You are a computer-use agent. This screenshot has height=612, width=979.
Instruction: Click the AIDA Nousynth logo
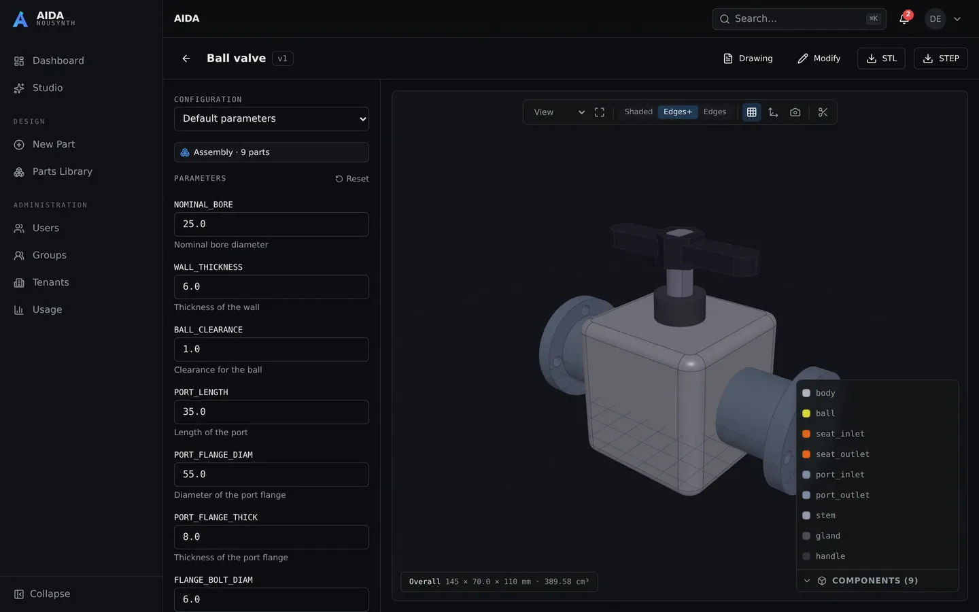click(x=44, y=18)
